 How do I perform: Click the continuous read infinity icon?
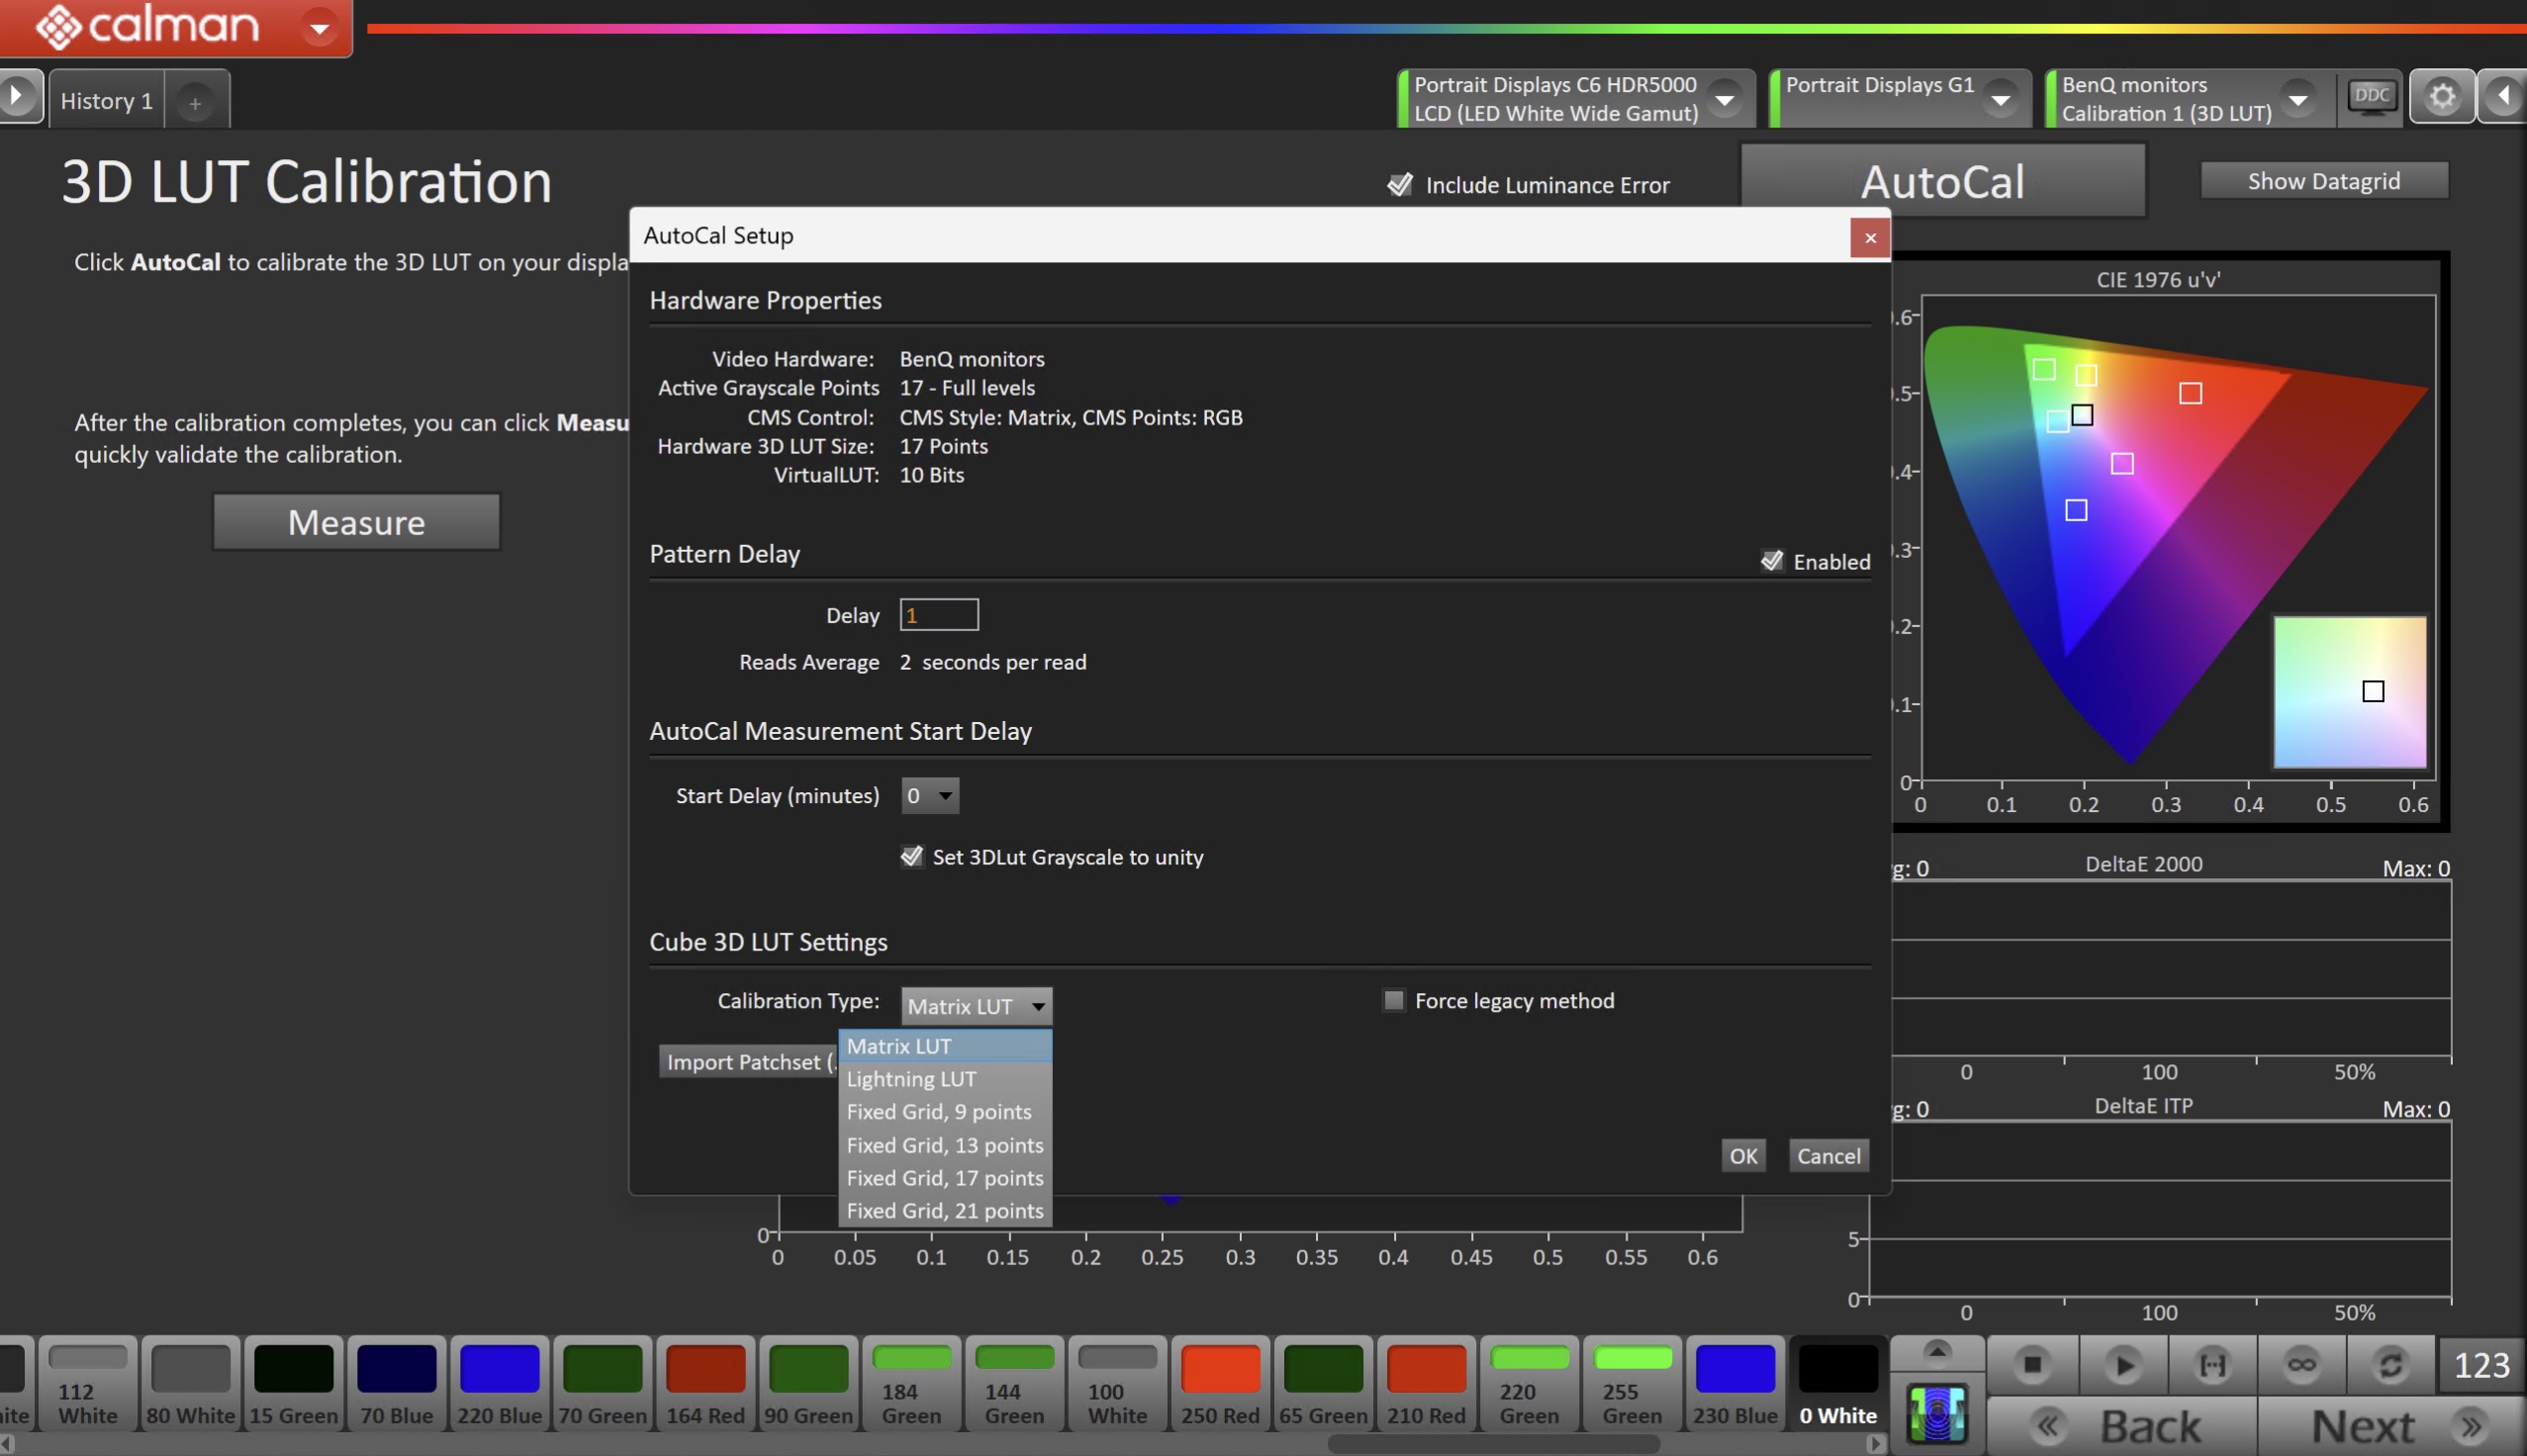pyautogui.click(x=2301, y=1365)
